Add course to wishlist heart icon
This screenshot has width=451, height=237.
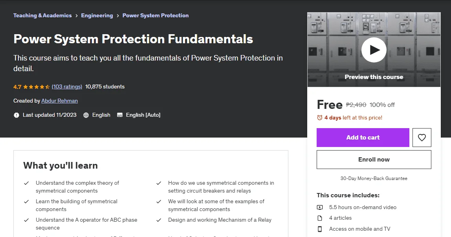[422, 138]
